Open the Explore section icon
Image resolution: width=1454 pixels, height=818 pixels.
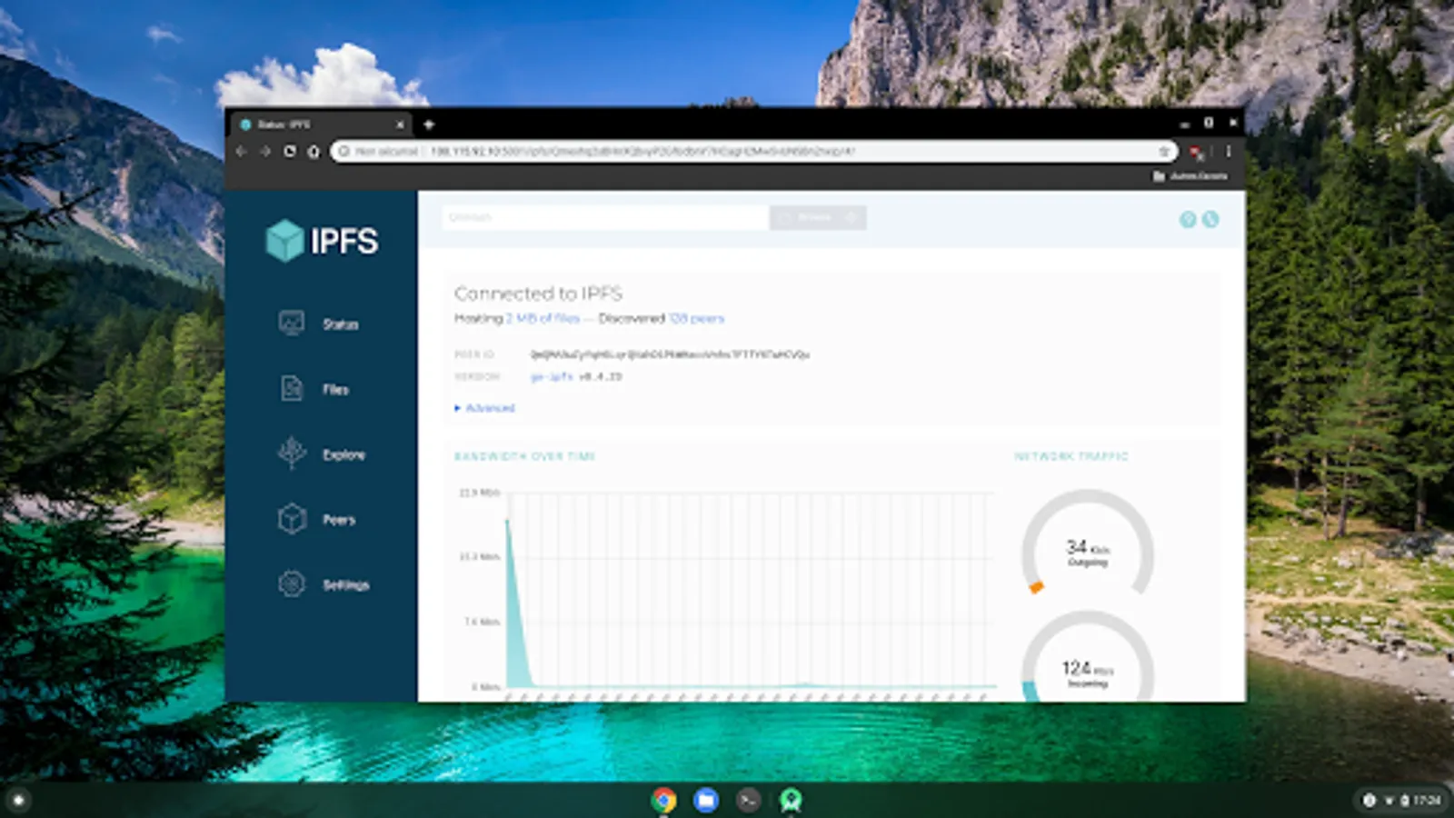coord(292,454)
